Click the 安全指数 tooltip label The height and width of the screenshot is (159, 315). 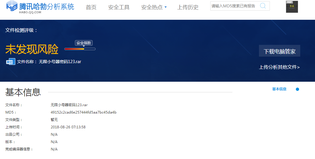tap(84, 43)
